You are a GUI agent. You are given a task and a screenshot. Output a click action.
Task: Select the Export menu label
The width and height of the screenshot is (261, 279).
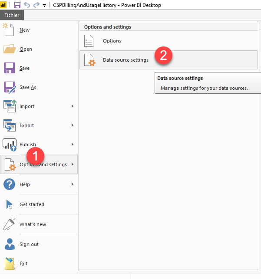(x=26, y=125)
